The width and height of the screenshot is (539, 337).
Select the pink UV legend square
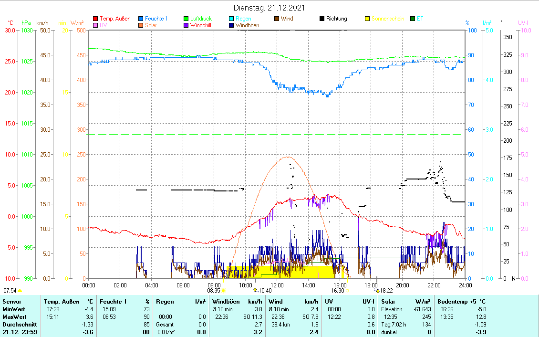pos(95,26)
